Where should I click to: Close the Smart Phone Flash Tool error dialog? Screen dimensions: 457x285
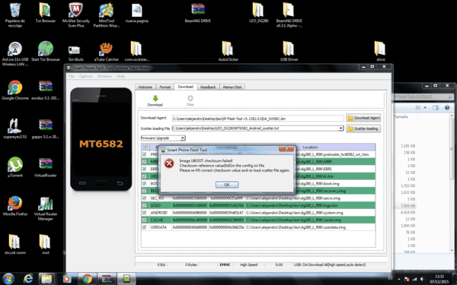point(286,149)
